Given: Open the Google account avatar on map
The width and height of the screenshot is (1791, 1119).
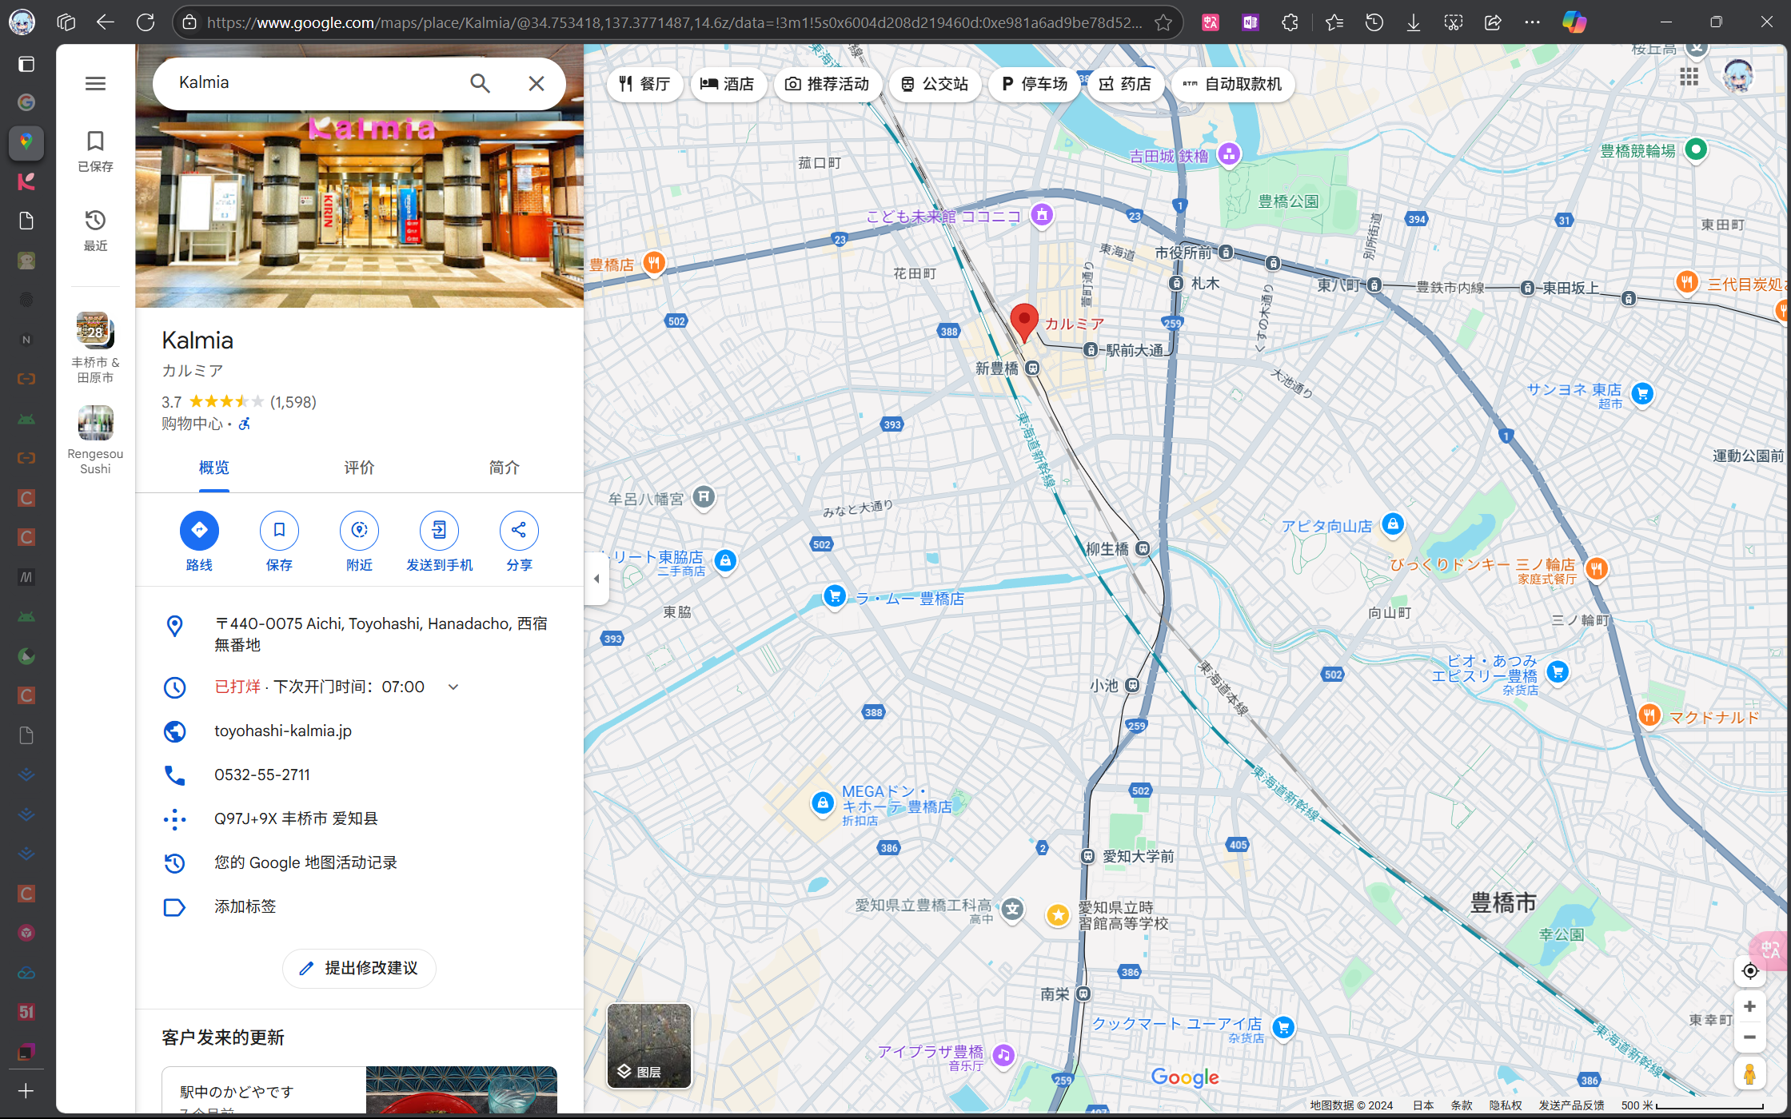Looking at the screenshot, I should point(1737,77).
